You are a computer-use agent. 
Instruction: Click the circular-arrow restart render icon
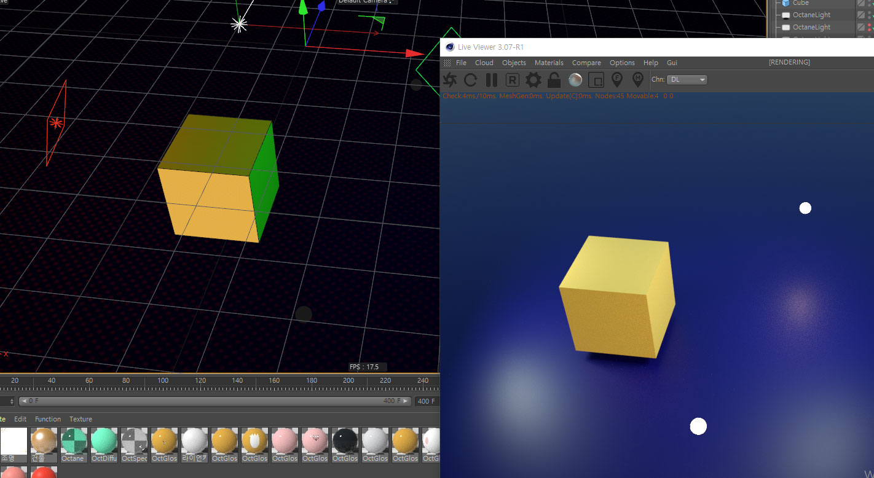[471, 80]
